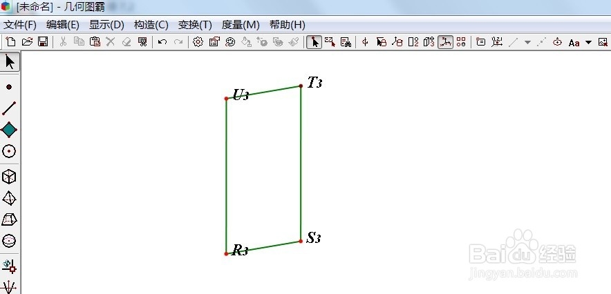Open the 帮助(H) menu
The width and height of the screenshot is (611, 294).
tap(288, 25)
